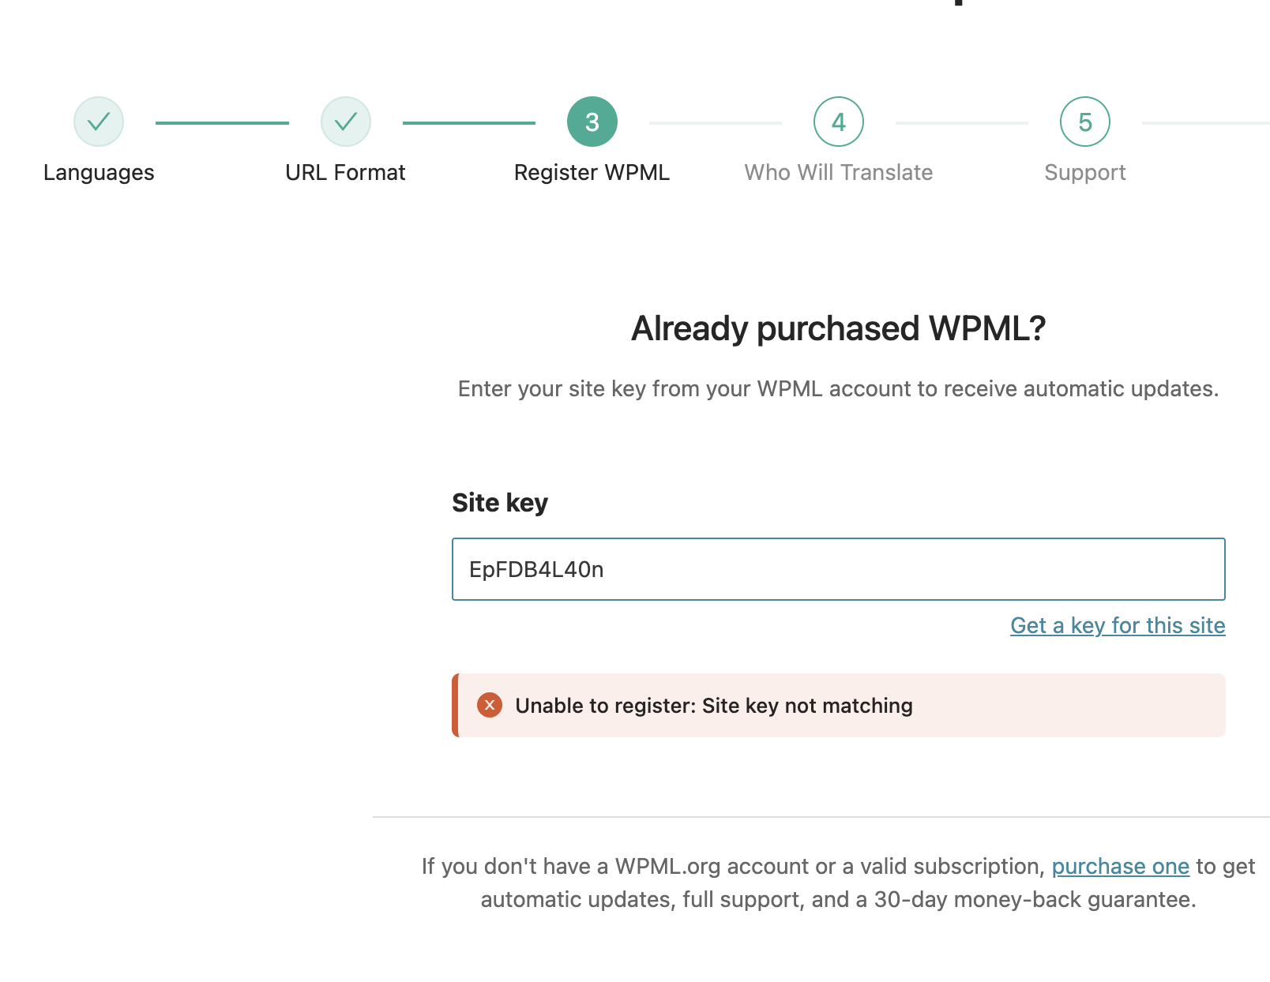1270x982 pixels.
Task: Click the 'Site key not matching' error banner
Action: coord(838,705)
